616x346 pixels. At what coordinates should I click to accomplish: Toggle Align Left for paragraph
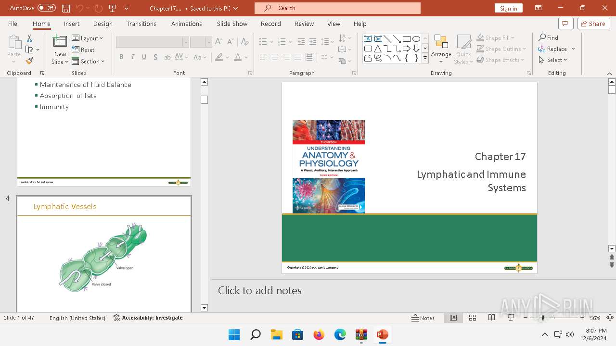point(263,57)
